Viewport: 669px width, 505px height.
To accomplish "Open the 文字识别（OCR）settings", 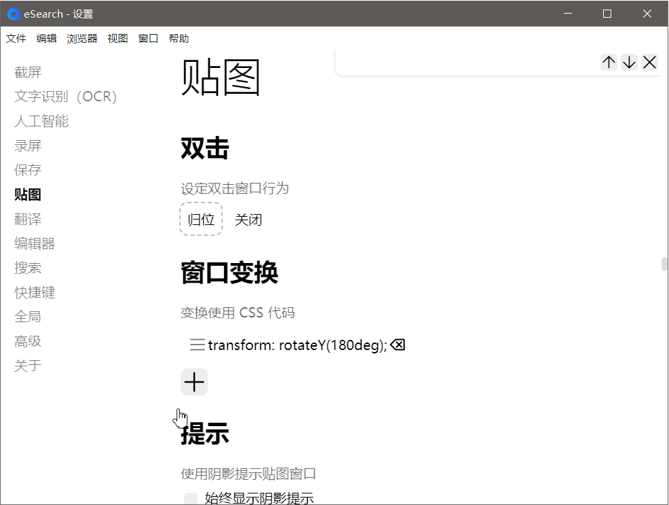I will point(66,96).
